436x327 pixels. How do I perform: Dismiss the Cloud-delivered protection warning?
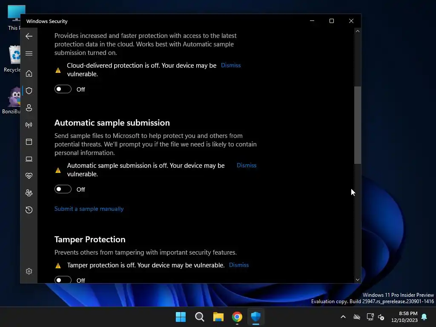[x=231, y=65]
